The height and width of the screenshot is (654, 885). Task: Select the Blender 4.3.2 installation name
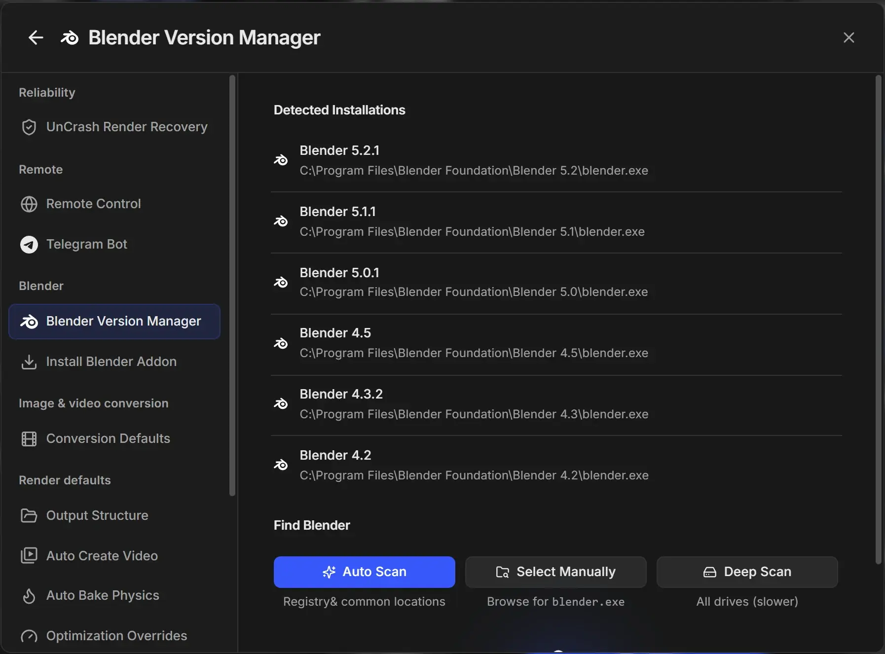(341, 394)
